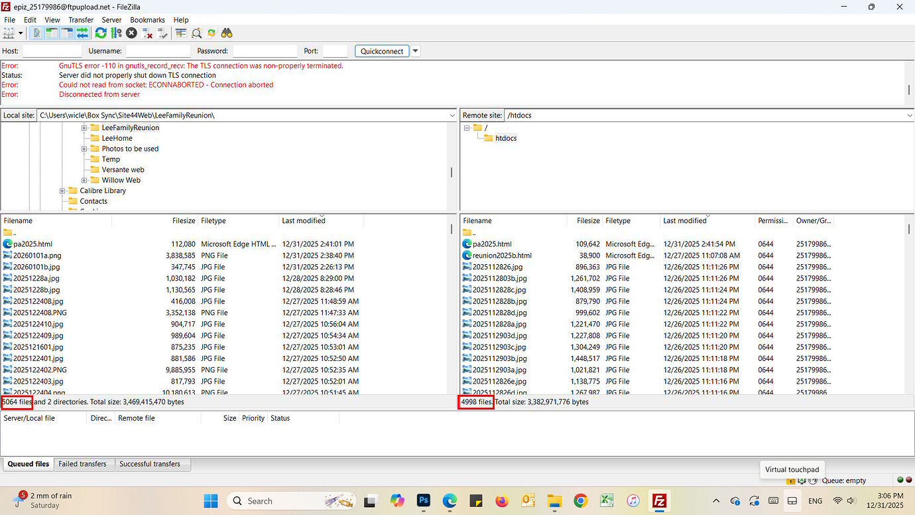Click the Quickconnect button

click(382, 50)
